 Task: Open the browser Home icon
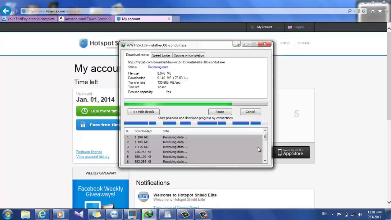373,11
